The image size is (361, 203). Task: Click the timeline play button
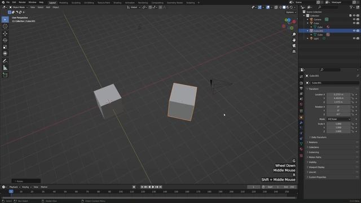coord(153,187)
